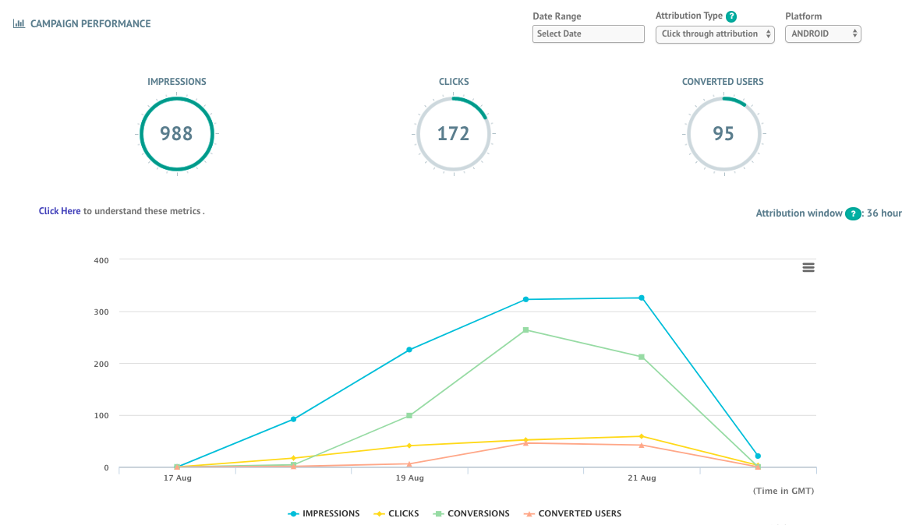The image size is (902, 525).
Task: Follow the Click Here metrics link
Action: [x=59, y=211]
